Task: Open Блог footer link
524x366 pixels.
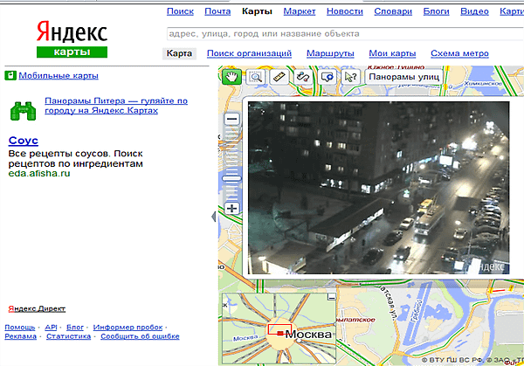Action: 75,328
